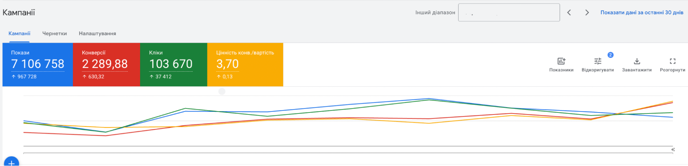688x166 pixels.
Task: Click 'Показати дані за останні 30 днів' link
Action: click(642, 13)
